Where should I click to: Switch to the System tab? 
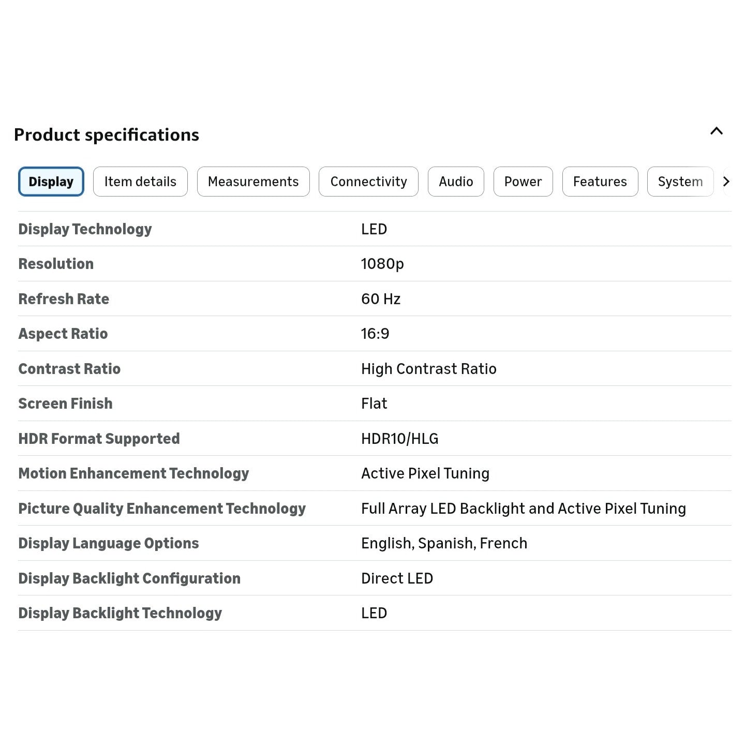click(680, 182)
